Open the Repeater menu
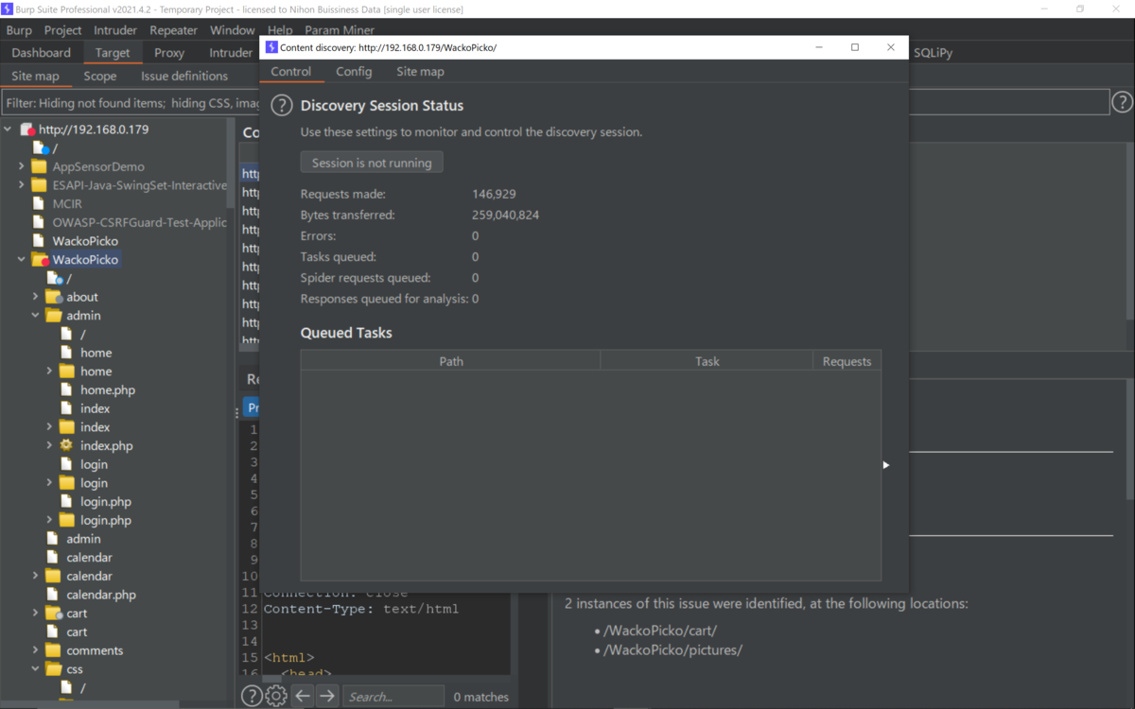The height and width of the screenshot is (709, 1135). pos(173,30)
